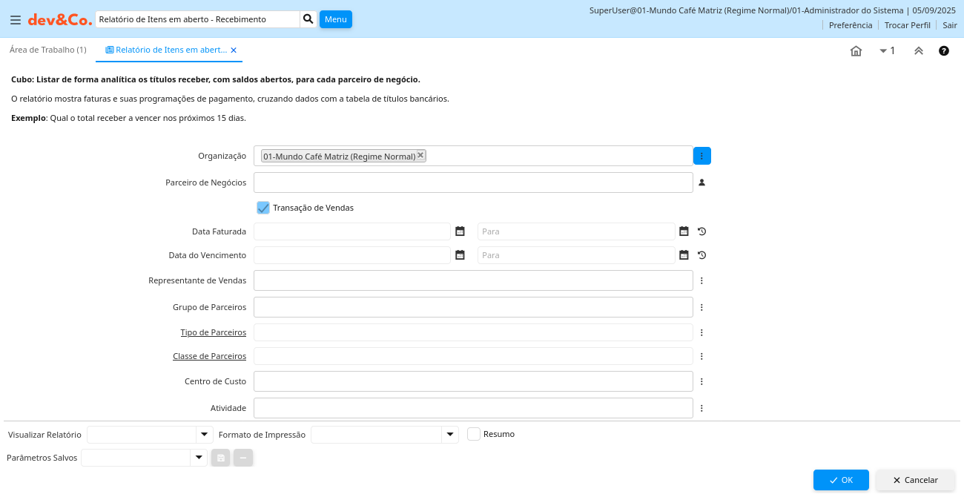Open Parceiro de Negócios person lookup icon
The height and width of the screenshot is (500, 964).
pos(701,182)
